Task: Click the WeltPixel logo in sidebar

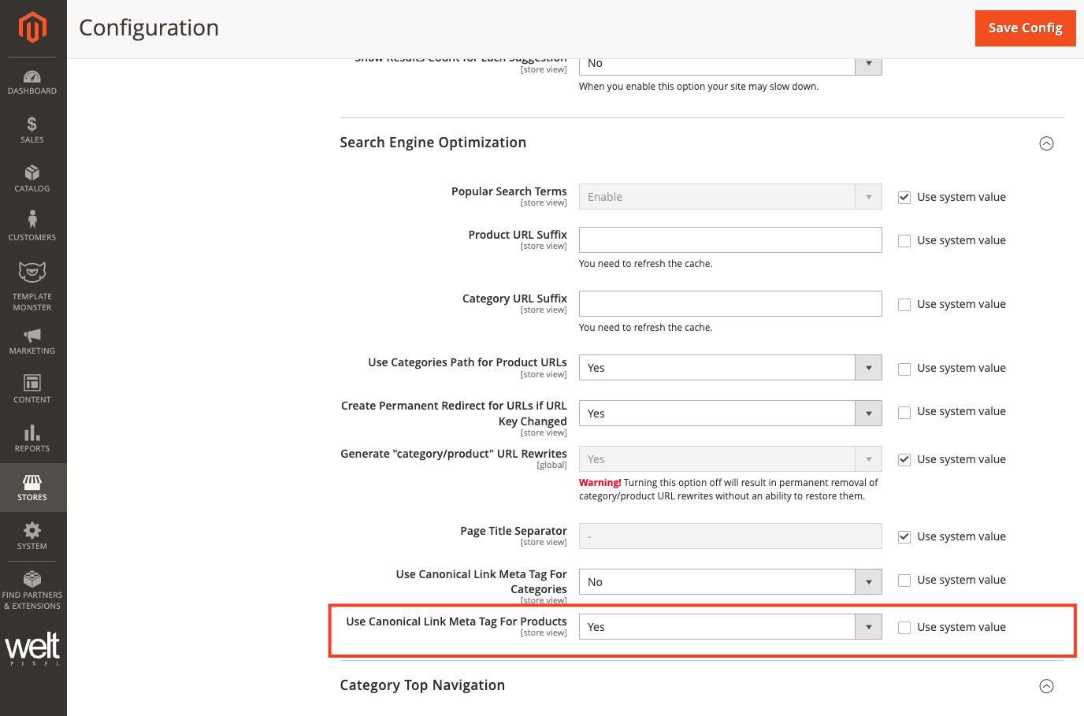Action: (x=32, y=648)
